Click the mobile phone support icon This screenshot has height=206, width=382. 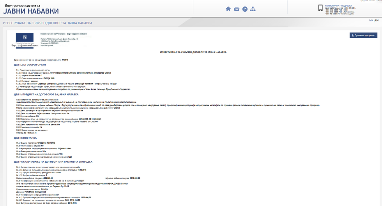(x=320, y=9)
